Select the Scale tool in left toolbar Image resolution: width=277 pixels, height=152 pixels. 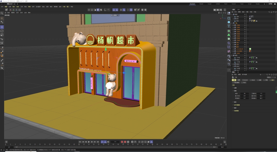tap(2, 35)
